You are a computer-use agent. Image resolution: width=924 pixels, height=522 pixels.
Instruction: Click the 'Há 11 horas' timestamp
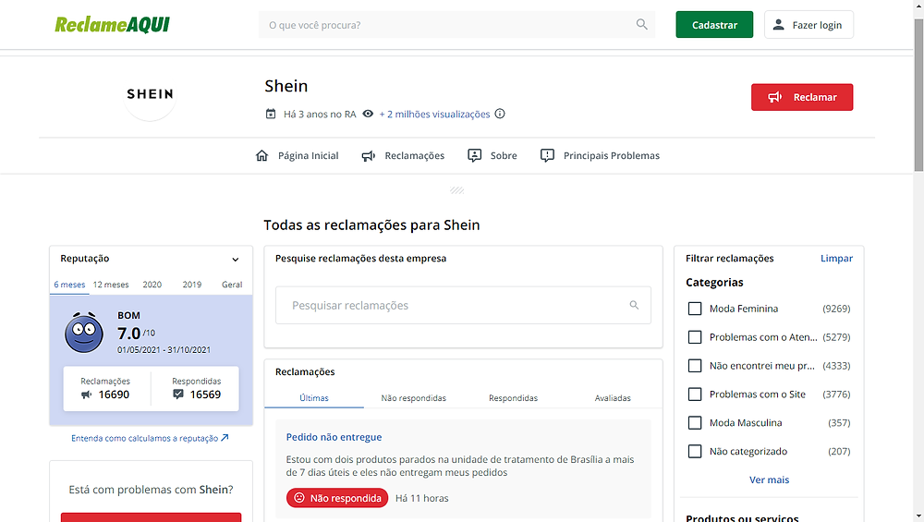(422, 498)
